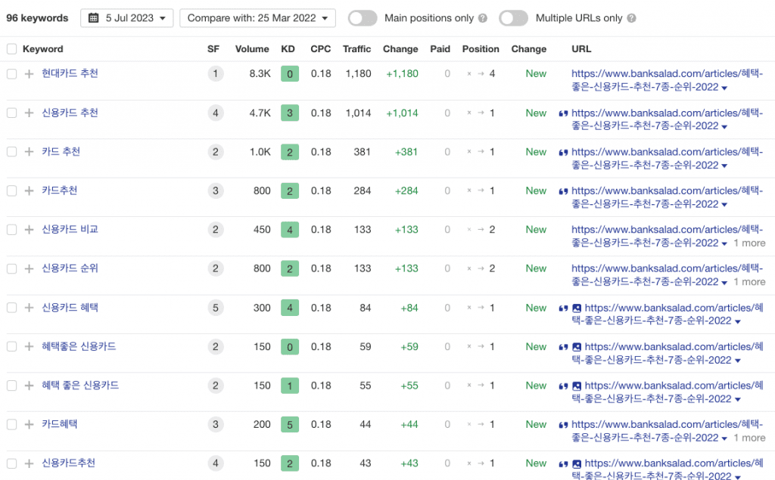Toggle the Main positions only switch
Image resolution: width=775 pixels, height=480 pixels.
[x=363, y=18]
